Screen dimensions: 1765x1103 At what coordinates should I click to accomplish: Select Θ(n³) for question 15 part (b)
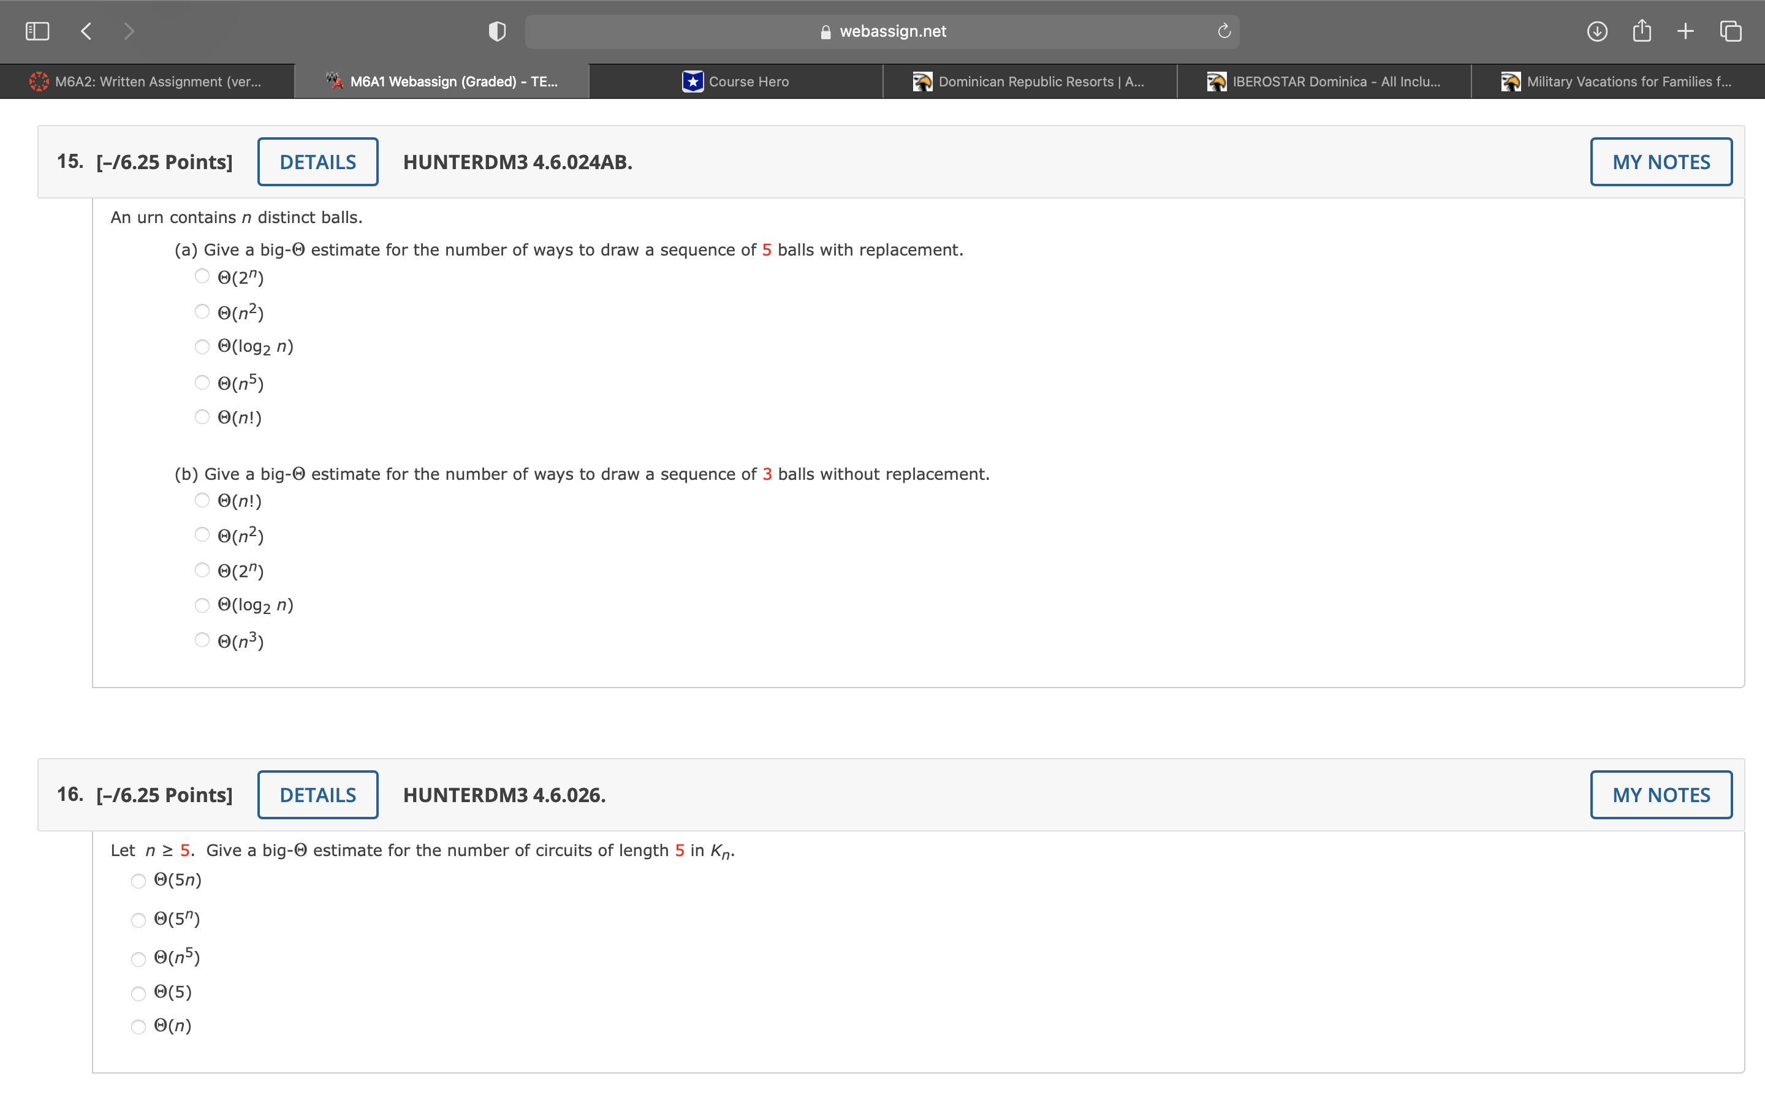click(x=202, y=640)
